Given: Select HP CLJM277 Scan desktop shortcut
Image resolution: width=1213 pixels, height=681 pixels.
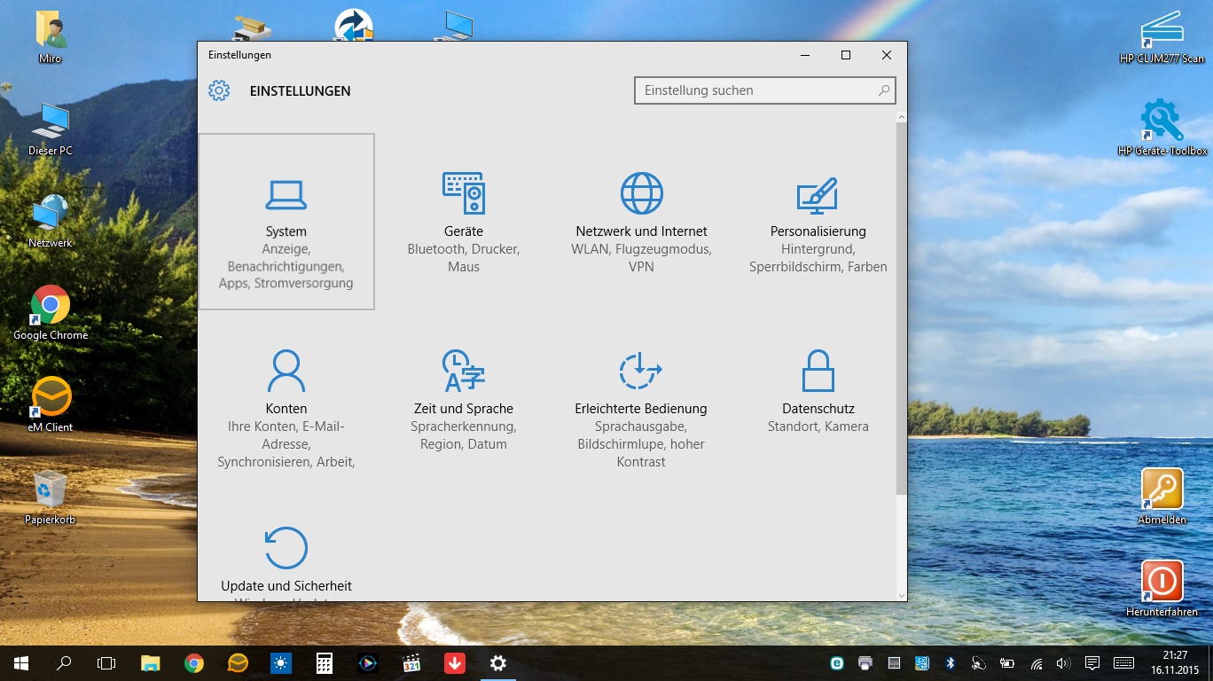Looking at the screenshot, I should [1162, 37].
